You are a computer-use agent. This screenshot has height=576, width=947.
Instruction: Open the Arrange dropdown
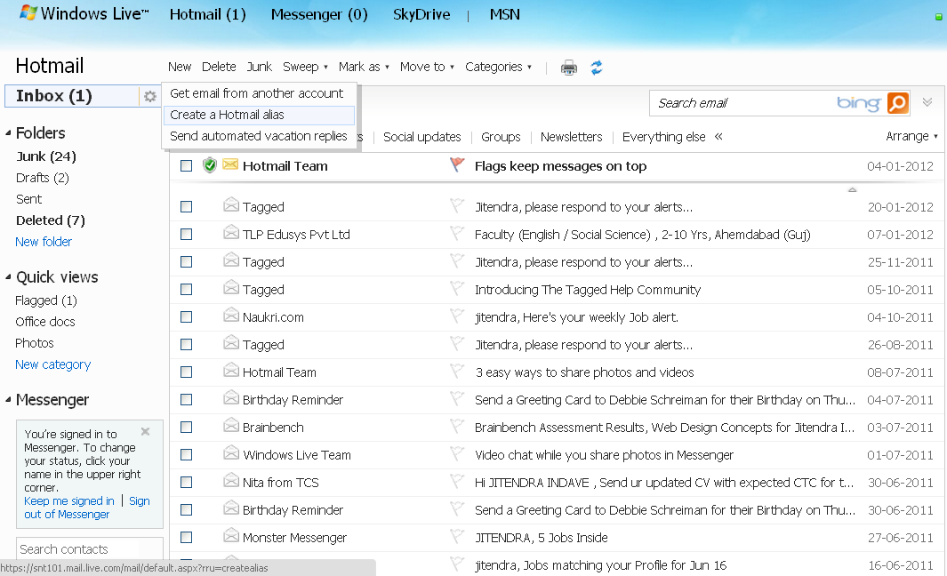click(x=911, y=137)
